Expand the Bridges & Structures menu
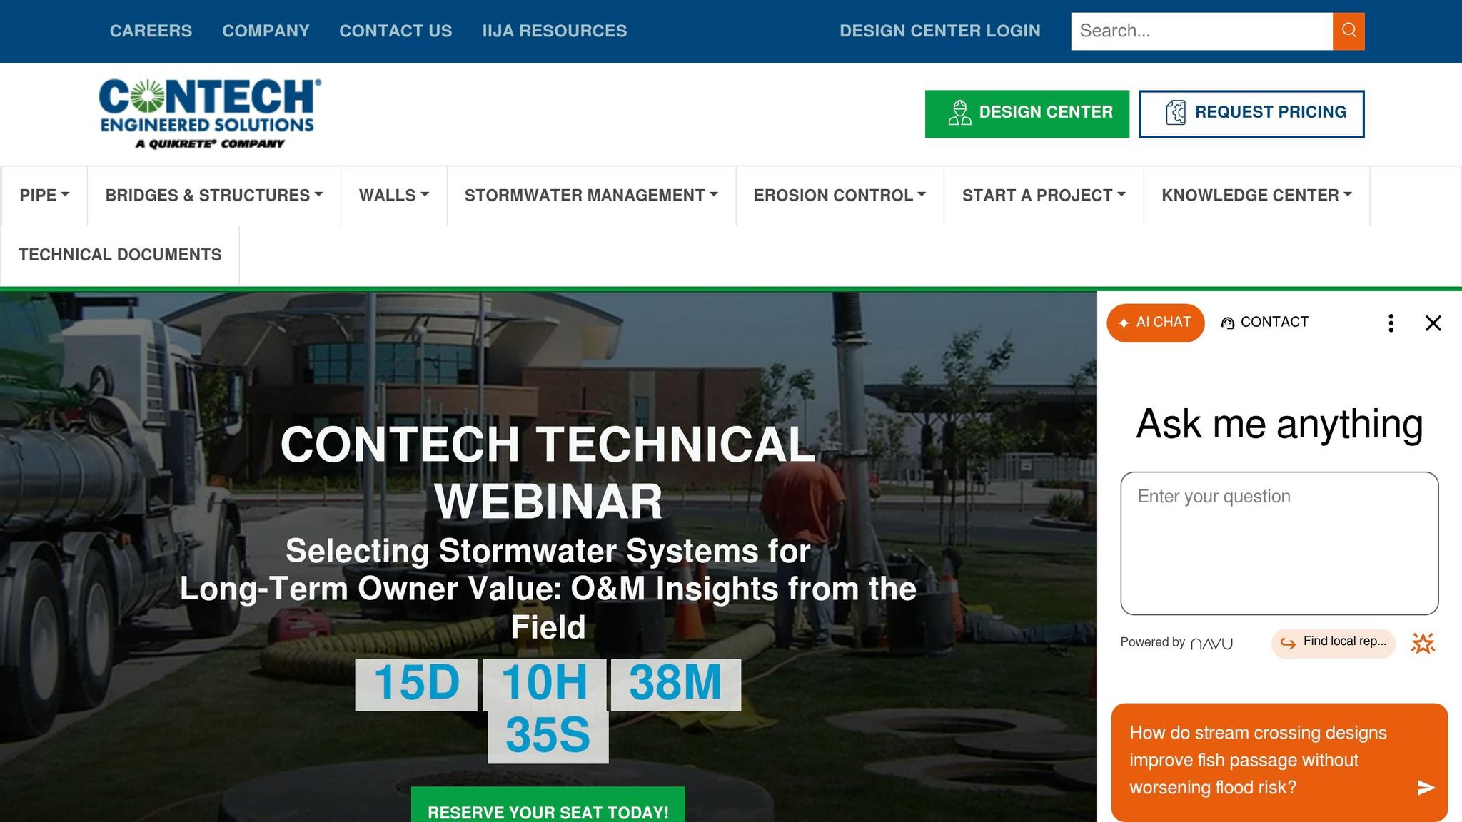1462x822 pixels. 214,196
